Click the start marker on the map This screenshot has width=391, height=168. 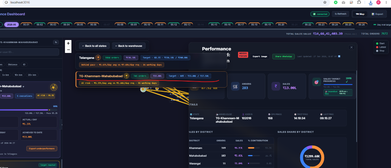[143, 89]
